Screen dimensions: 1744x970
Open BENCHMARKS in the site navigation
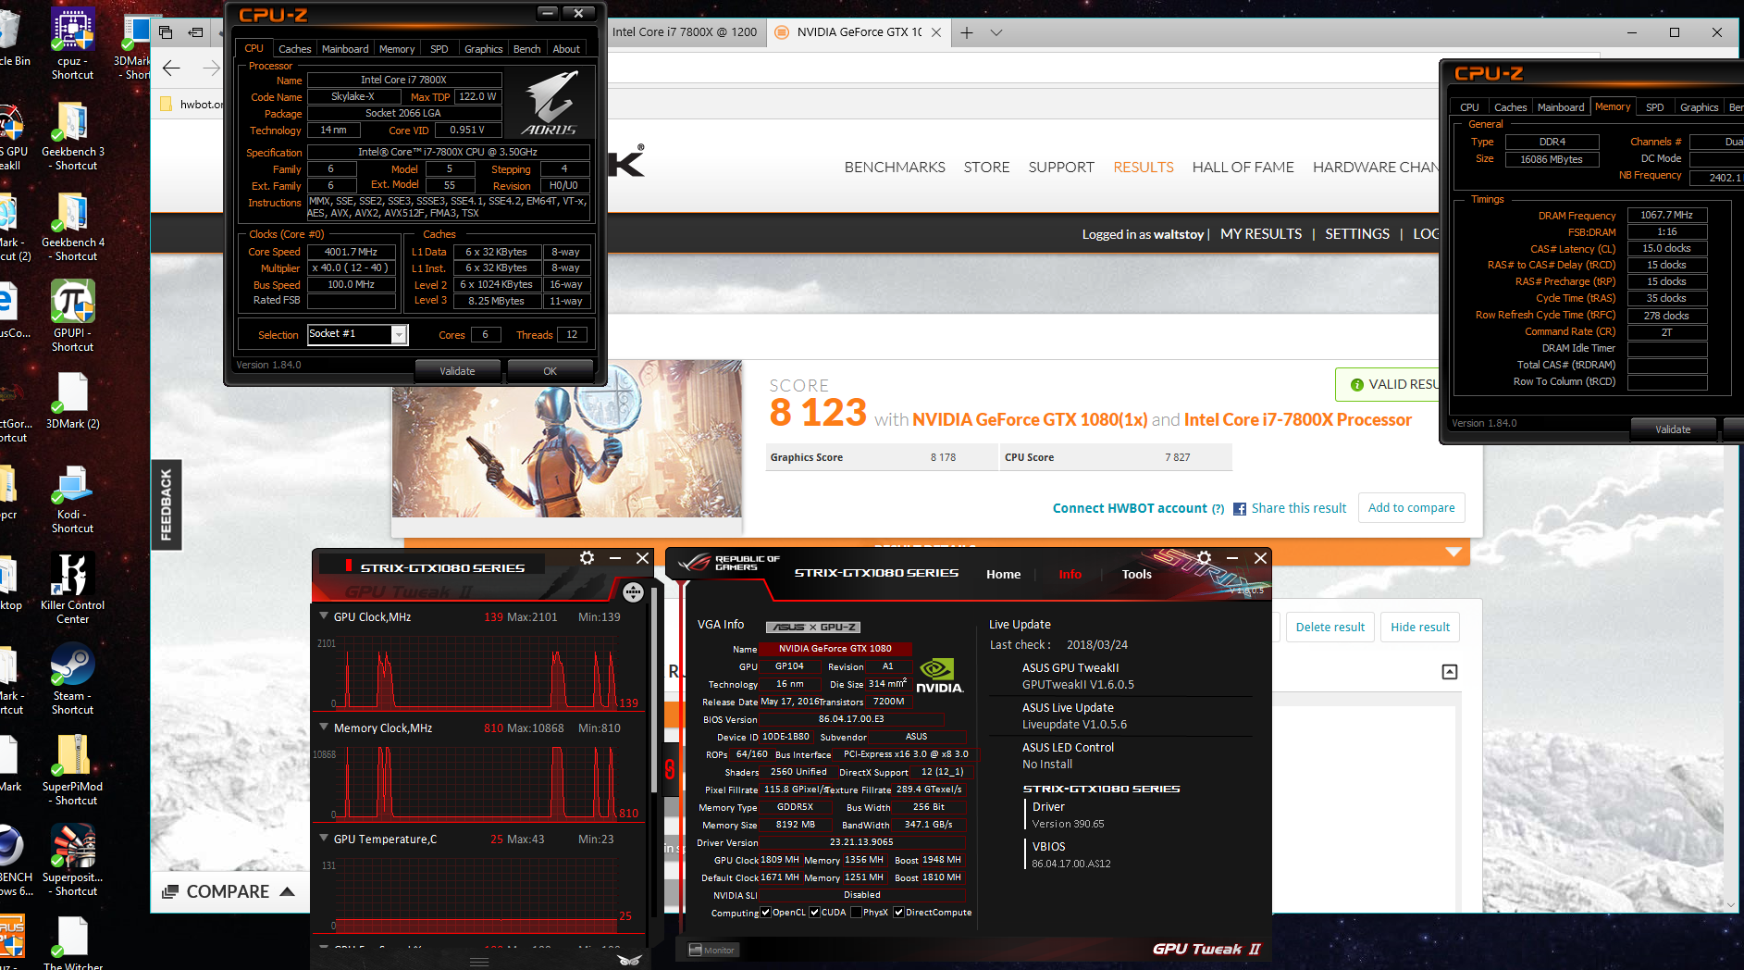pyautogui.click(x=895, y=168)
